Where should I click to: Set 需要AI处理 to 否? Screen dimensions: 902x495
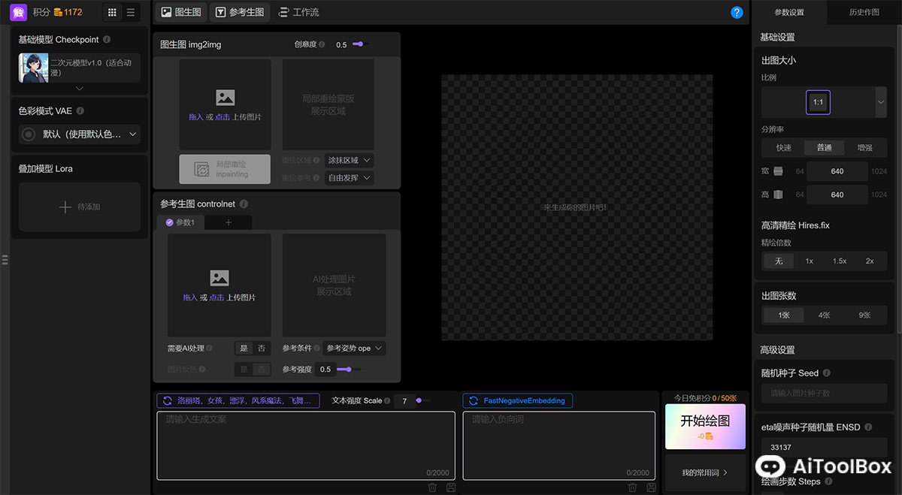tap(262, 349)
